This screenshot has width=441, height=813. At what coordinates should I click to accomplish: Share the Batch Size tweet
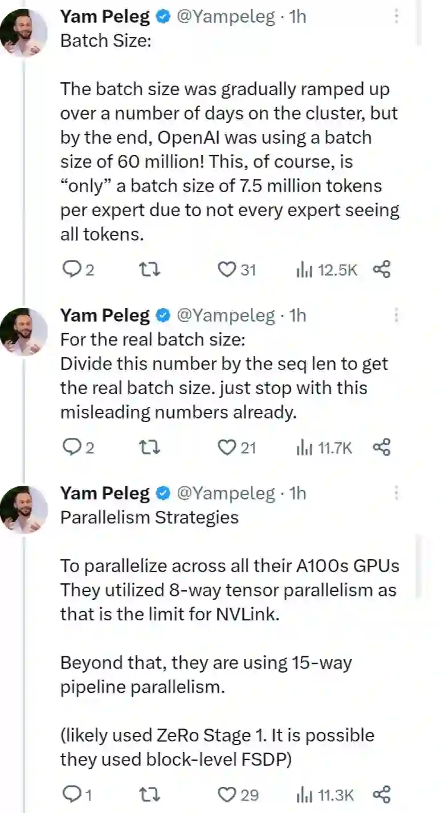(x=381, y=270)
